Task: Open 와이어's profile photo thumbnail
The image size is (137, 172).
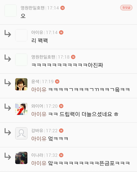Action: [x=21, y=109]
